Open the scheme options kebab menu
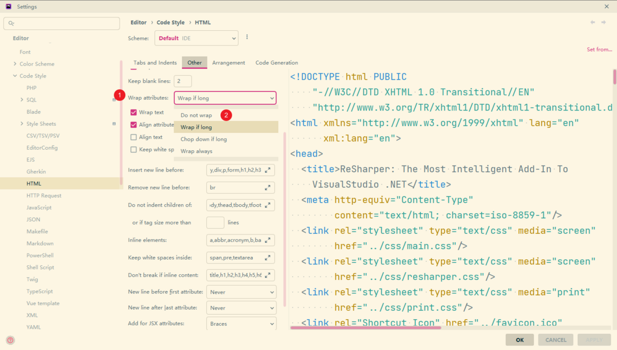617x350 pixels. pos(247,37)
